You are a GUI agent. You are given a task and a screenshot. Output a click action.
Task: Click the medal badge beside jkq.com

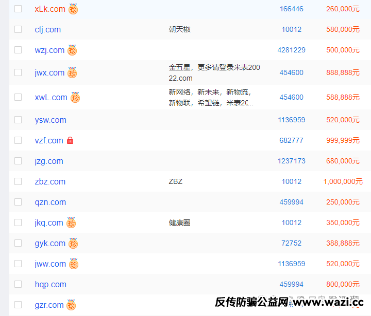[71, 223]
